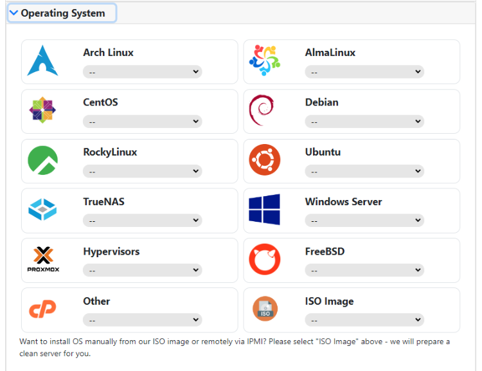Open the Arch Linux version dropdown
Screen dimensions: 482x371
coord(142,72)
